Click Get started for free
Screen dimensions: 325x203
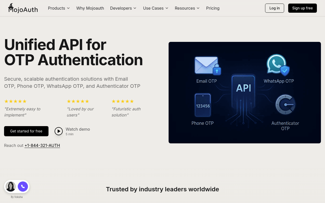click(26, 131)
